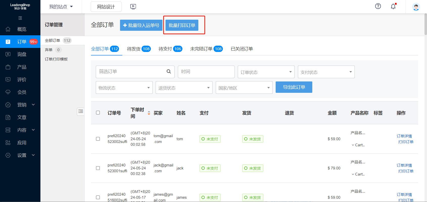Screen dimensions: 427x202
Task: Open the 国家/地区 dropdown
Action: [x=244, y=88]
